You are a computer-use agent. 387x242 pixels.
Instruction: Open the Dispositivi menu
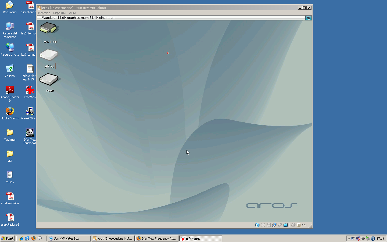(59, 13)
